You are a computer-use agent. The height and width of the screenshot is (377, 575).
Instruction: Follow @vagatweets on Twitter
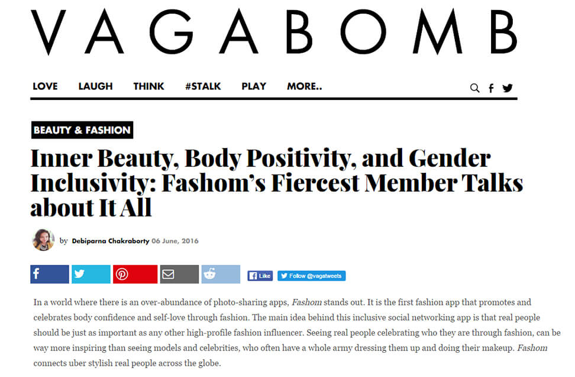(311, 276)
